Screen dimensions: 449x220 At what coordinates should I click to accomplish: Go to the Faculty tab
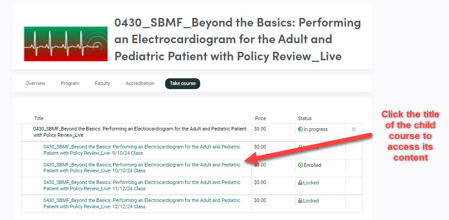click(x=102, y=83)
